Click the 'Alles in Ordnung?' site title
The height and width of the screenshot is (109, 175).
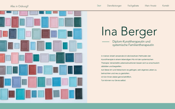click(x=19, y=6)
